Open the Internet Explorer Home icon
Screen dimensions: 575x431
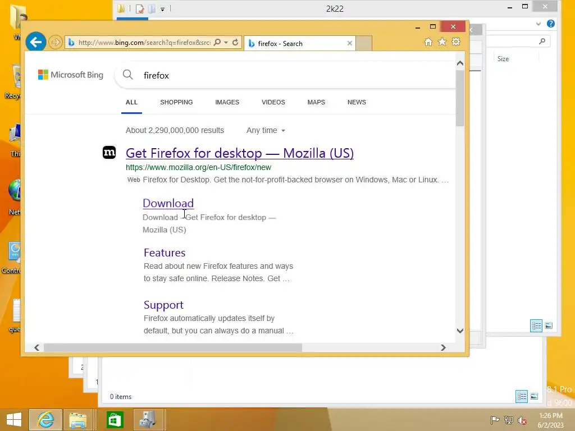pyautogui.click(x=428, y=42)
